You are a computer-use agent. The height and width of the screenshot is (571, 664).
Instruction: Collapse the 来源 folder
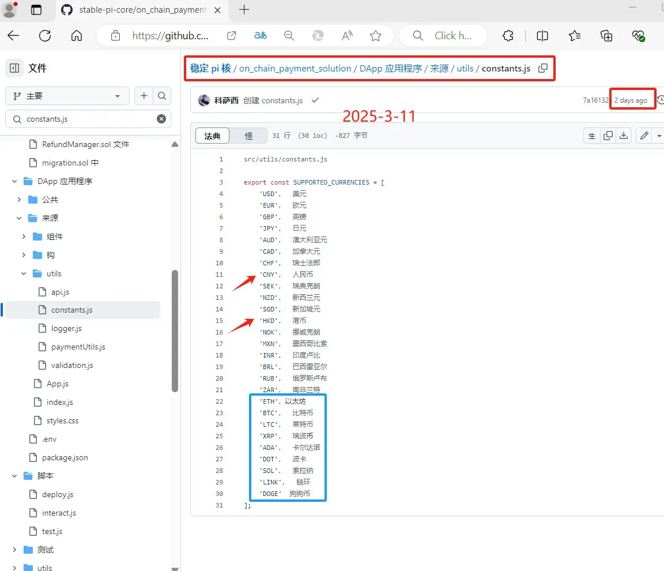coord(19,218)
